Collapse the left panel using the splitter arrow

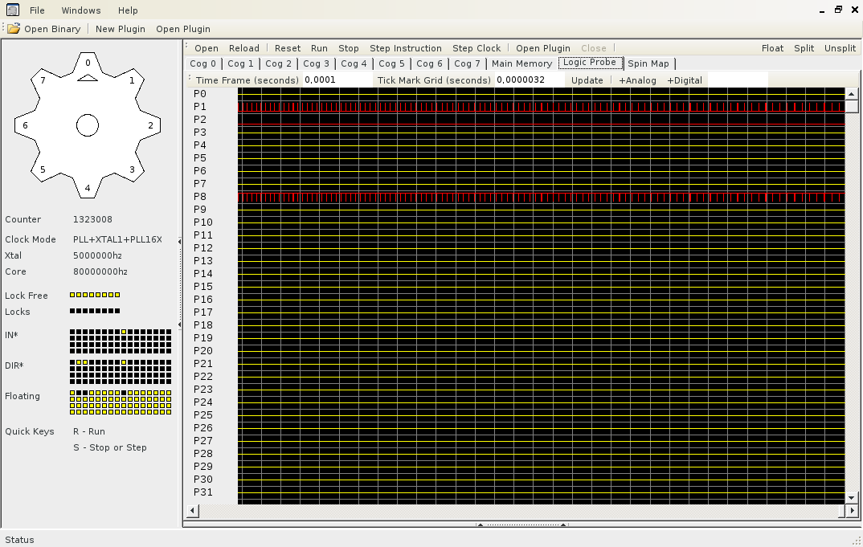pos(180,242)
